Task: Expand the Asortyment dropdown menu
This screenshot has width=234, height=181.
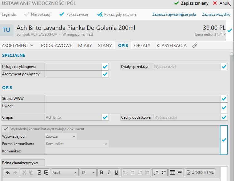Action: click(18, 45)
